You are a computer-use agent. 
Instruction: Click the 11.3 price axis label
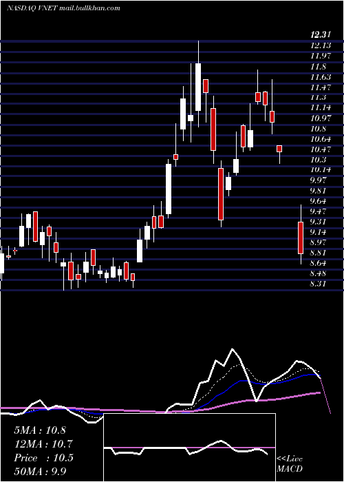click(x=319, y=98)
